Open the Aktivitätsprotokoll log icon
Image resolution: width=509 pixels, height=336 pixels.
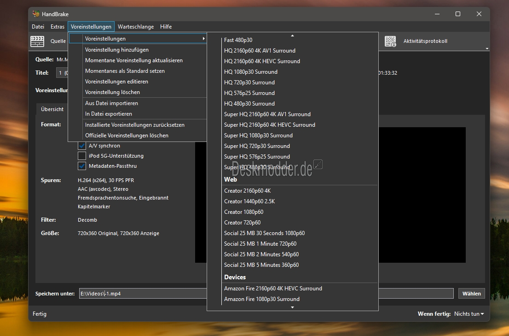click(390, 41)
